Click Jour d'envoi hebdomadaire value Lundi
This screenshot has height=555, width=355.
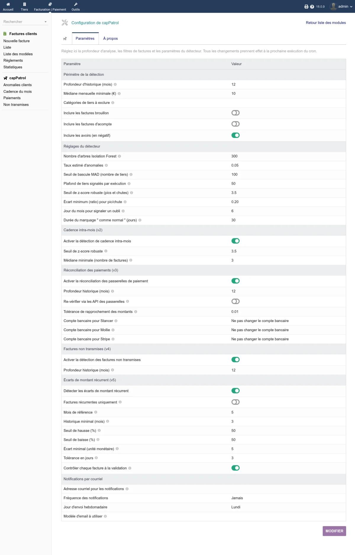coord(236,507)
